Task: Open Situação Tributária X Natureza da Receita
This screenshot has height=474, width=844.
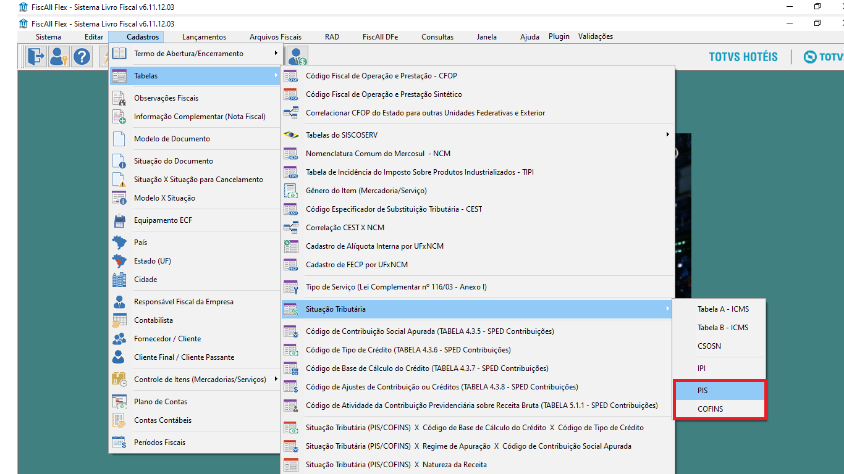Action: click(x=477, y=465)
